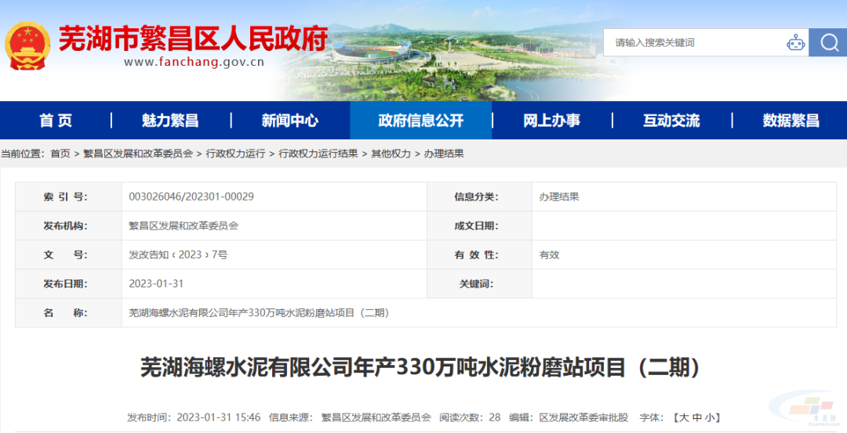
Task: Click the 成文日期 label cell
Action: click(479, 226)
